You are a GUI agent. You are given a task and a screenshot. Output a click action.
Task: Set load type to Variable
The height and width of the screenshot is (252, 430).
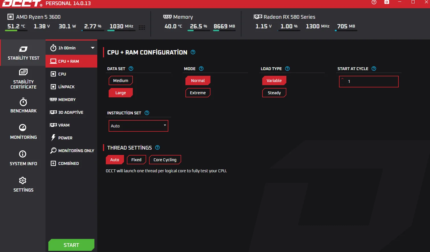[x=274, y=81]
